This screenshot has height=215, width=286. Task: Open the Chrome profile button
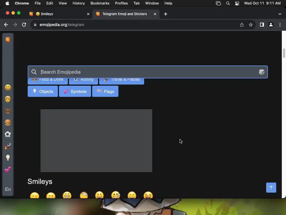pyautogui.click(x=271, y=25)
